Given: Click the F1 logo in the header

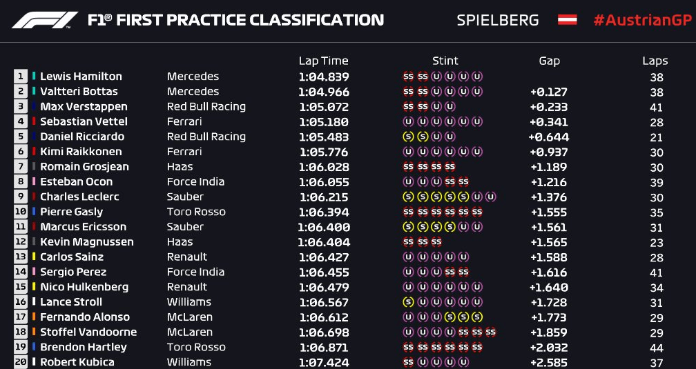Looking at the screenshot, I should (x=45, y=20).
